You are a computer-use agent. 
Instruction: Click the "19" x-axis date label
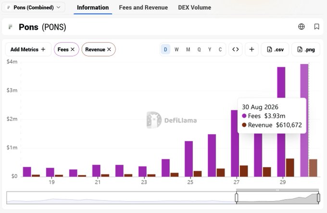point(51,182)
